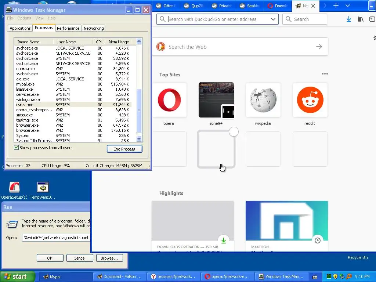This screenshot has width=376, height=282.
Task: Open the list all tabs chevron
Action: coord(348,6)
